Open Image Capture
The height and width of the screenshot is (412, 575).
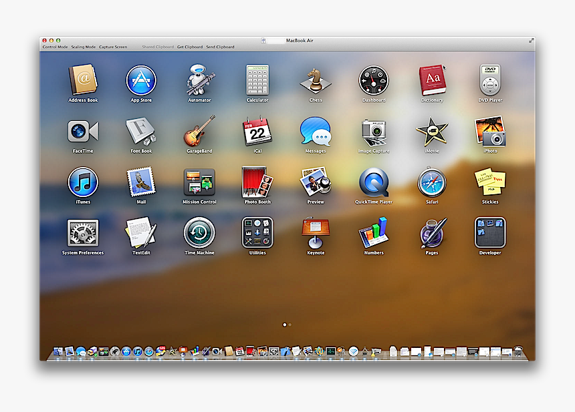[x=374, y=132]
